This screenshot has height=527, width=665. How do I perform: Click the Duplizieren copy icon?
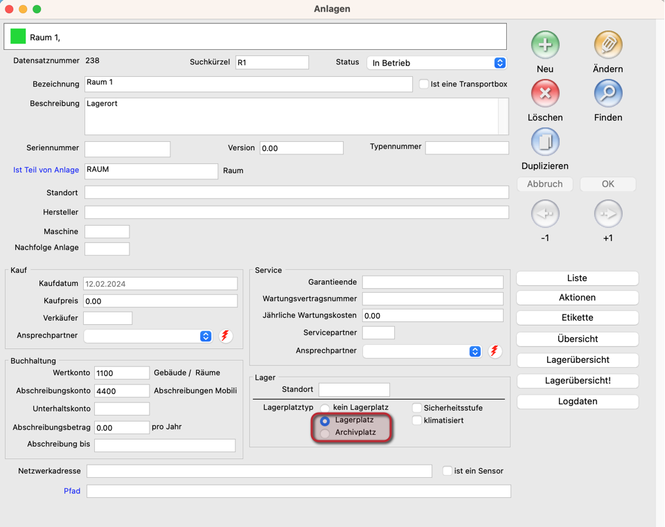pos(545,142)
